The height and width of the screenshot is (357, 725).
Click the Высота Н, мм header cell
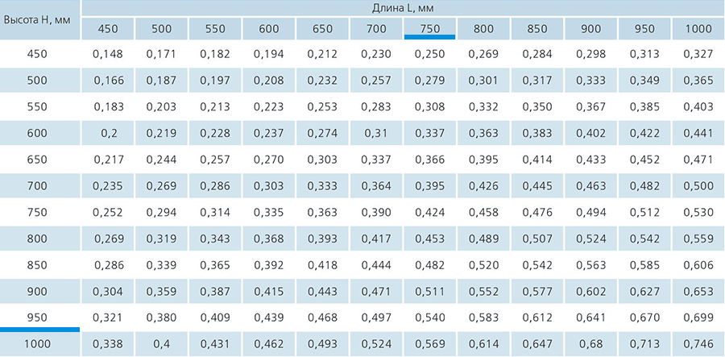point(40,20)
